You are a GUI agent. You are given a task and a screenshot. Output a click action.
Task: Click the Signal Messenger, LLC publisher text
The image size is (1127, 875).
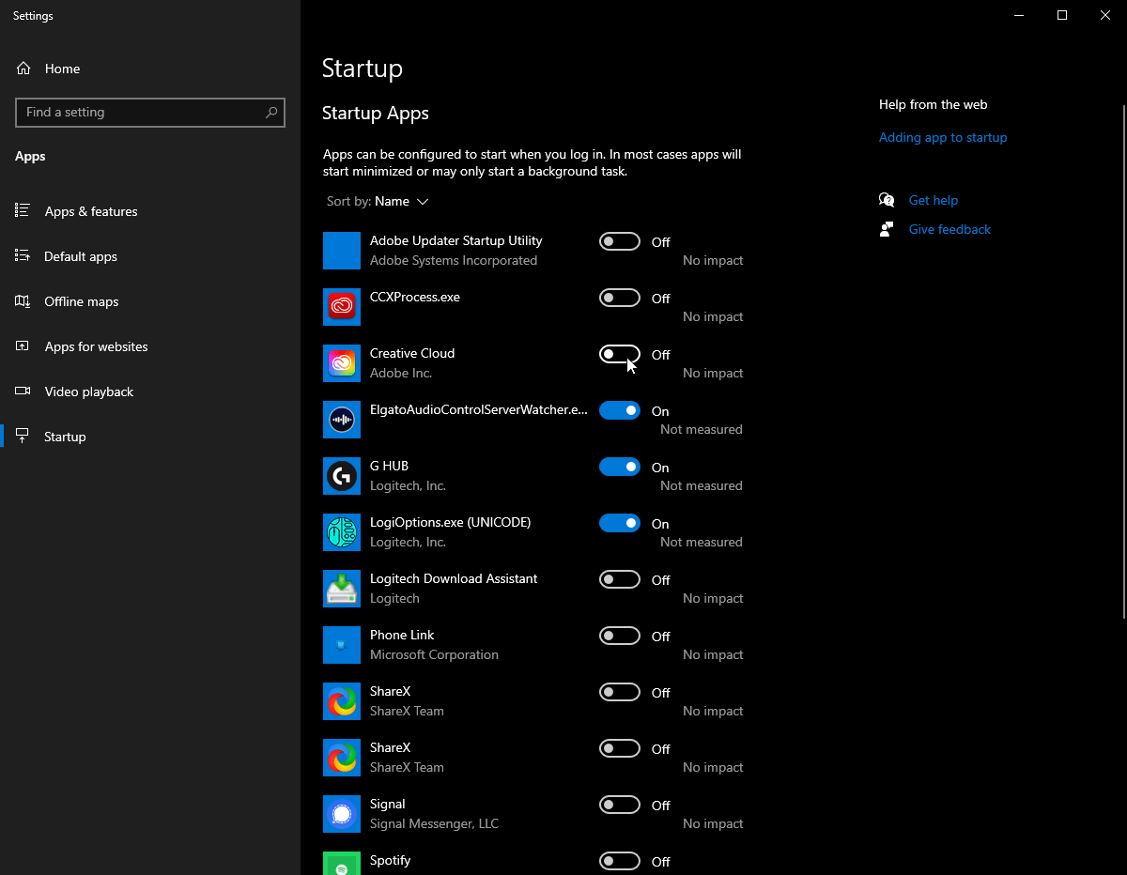click(434, 823)
